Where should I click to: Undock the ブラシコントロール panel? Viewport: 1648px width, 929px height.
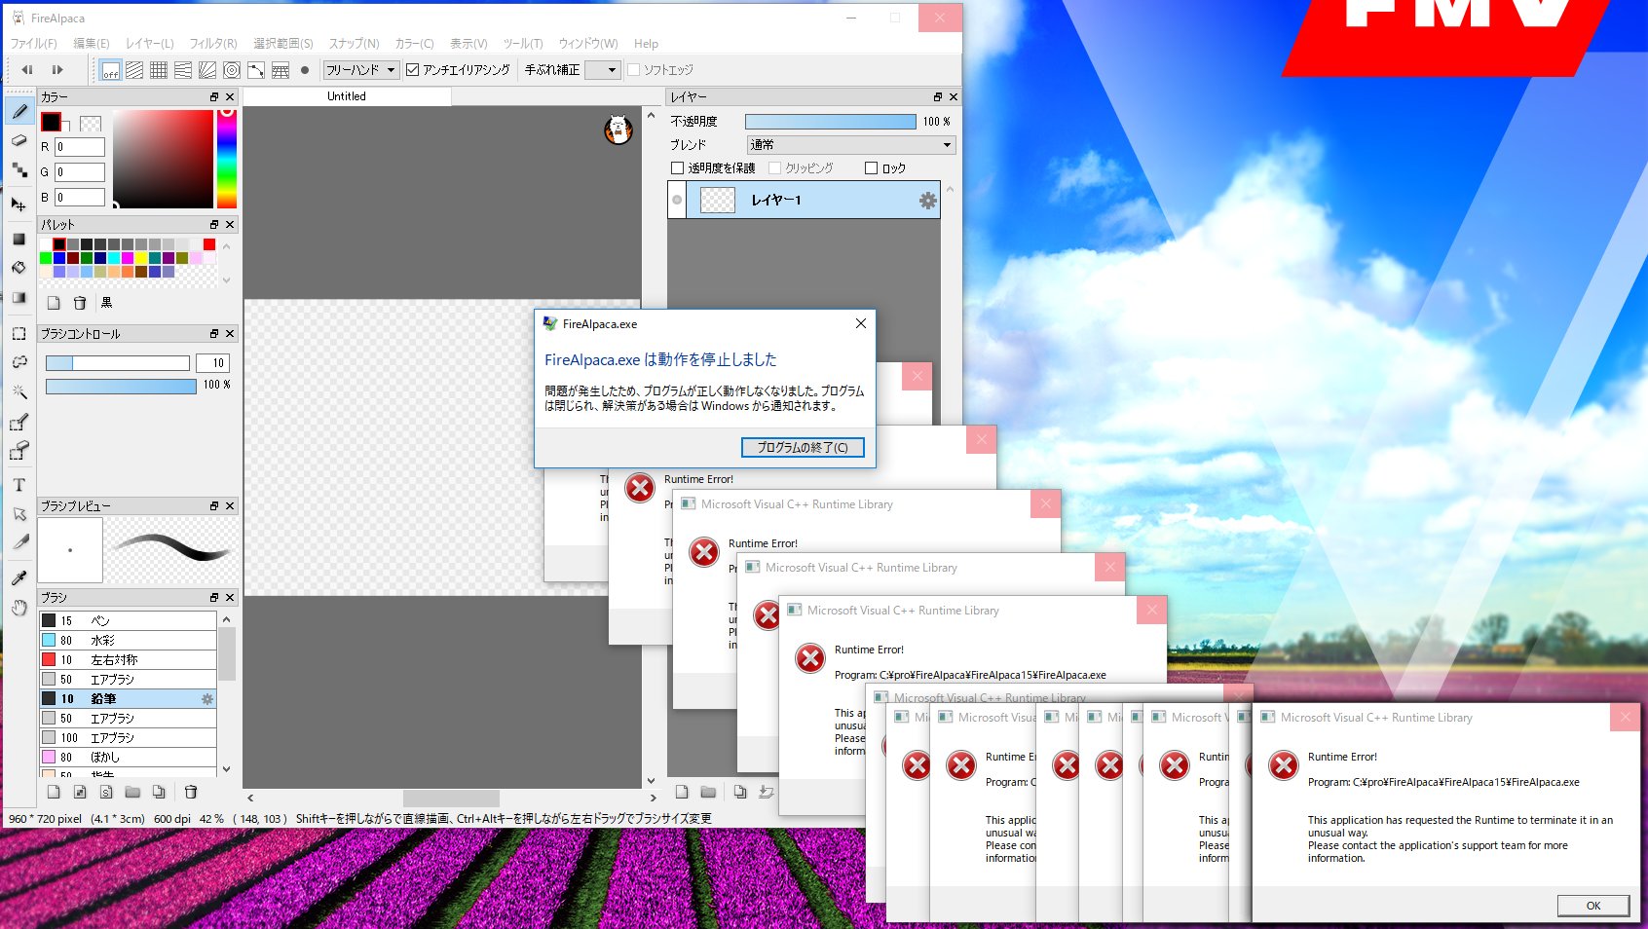point(214,334)
